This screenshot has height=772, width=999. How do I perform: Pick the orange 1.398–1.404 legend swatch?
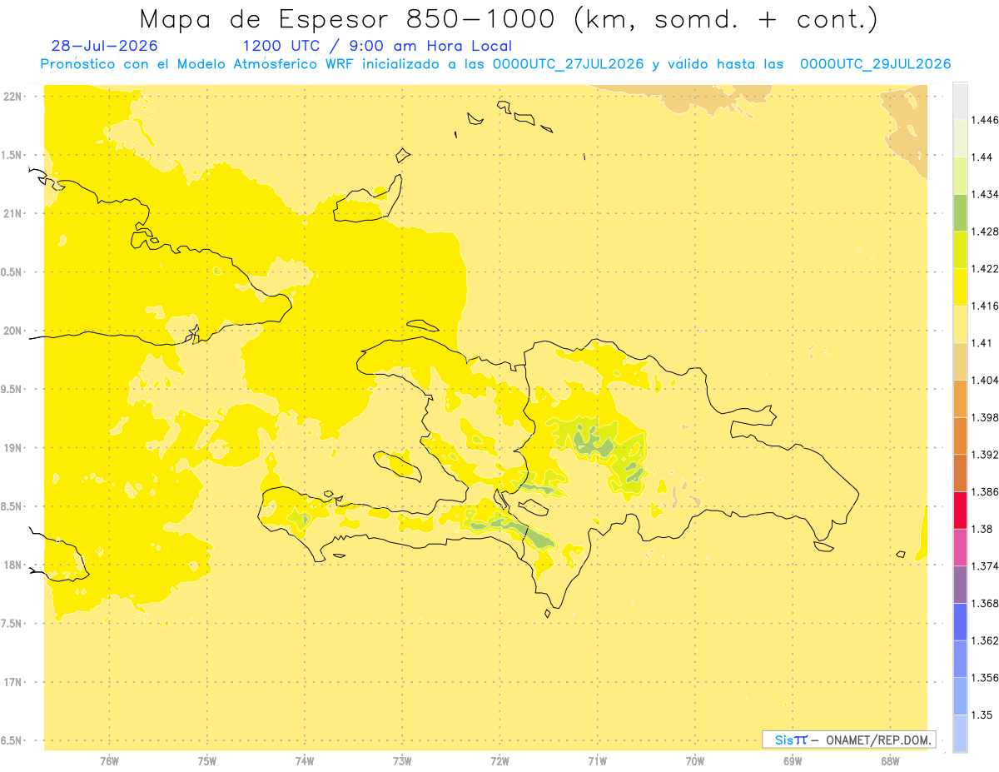(960, 399)
